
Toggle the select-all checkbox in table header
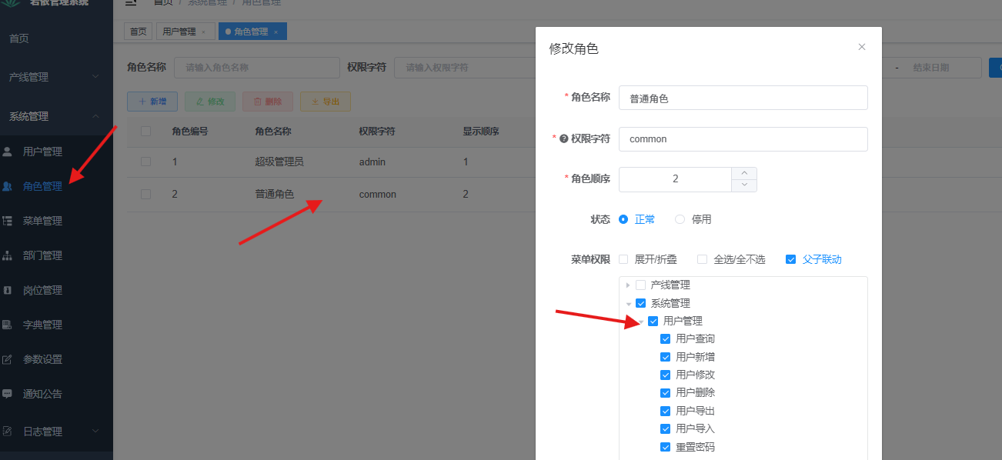[x=145, y=132]
